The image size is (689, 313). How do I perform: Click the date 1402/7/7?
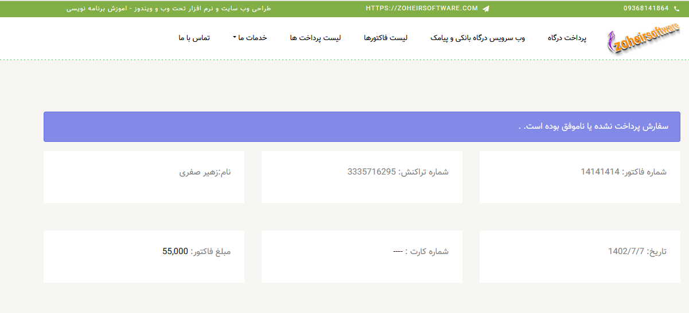pyautogui.click(x=626, y=251)
